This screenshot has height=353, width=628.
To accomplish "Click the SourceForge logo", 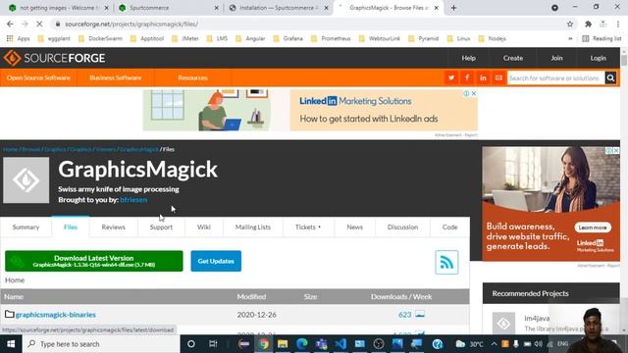I will (55, 58).
